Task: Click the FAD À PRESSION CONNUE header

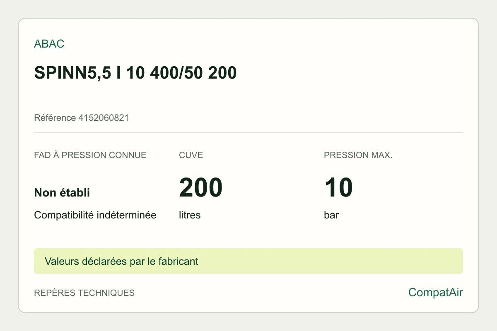Action: [x=90, y=155]
